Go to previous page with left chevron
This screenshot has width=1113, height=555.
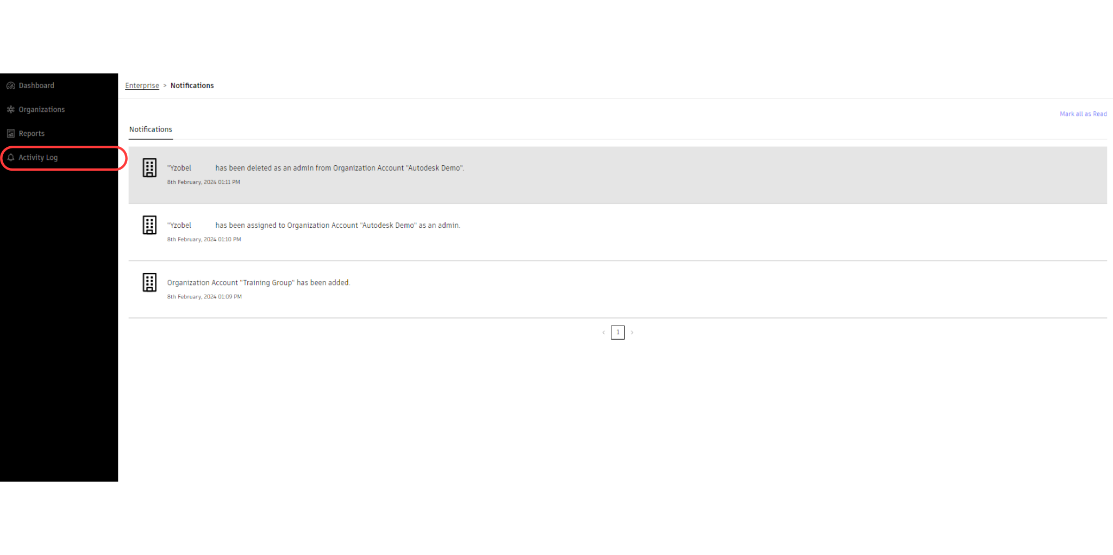[x=603, y=333]
